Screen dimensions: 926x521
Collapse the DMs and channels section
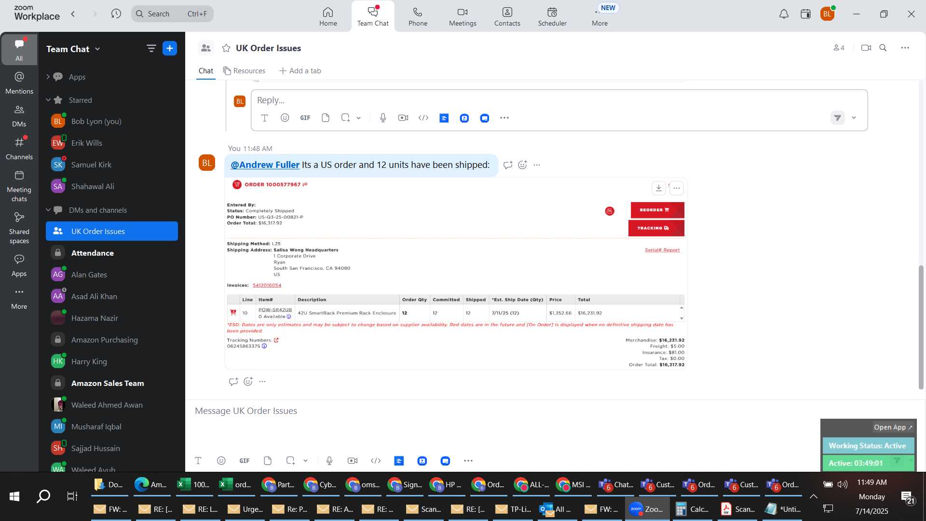click(48, 210)
